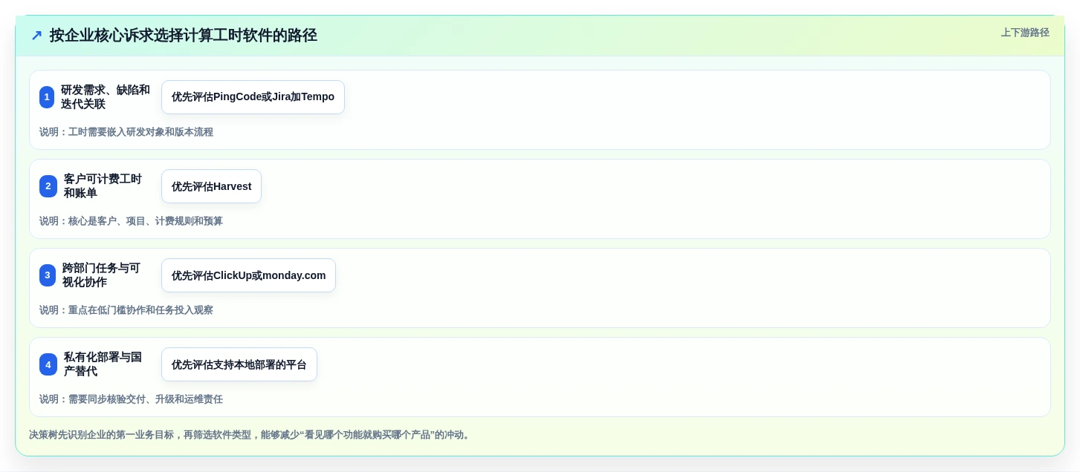
Task: Click the step 3 number badge
Action: [48, 275]
